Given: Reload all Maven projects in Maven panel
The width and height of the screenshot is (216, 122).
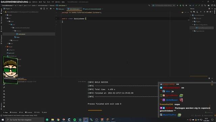Looking at the screenshot, I should click(191, 12).
